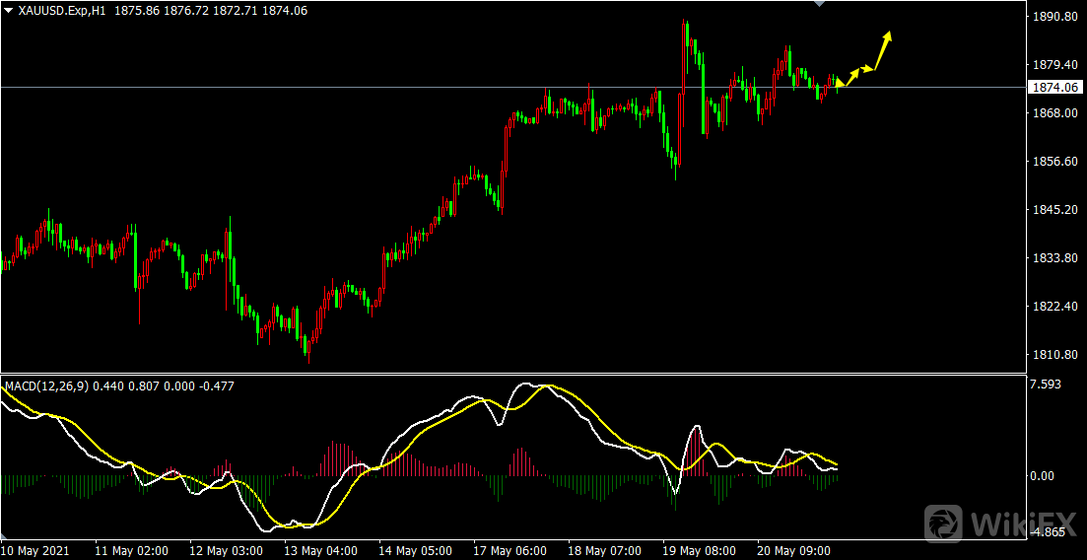Screen dimensions: 1087x560
Task: Select the 17 May 06:00 time label
Action: coord(510,550)
